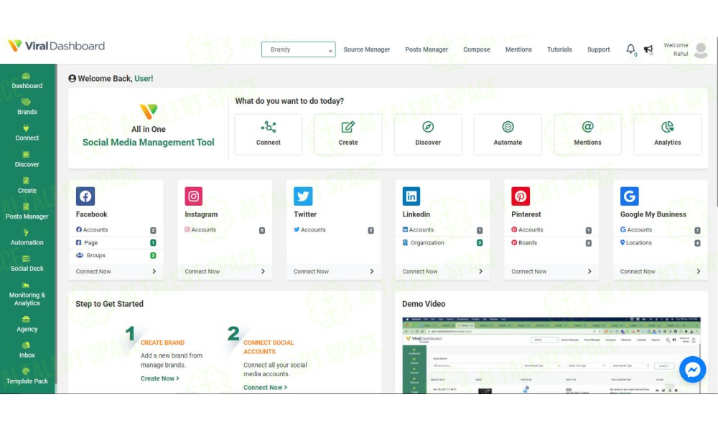Open notifications bell icon
The width and height of the screenshot is (718, 430).
pyautogui.click(x=630, y=49)
